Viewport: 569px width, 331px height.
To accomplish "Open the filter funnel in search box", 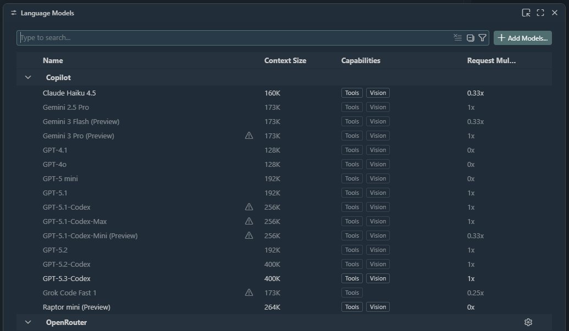I will 482,38.
